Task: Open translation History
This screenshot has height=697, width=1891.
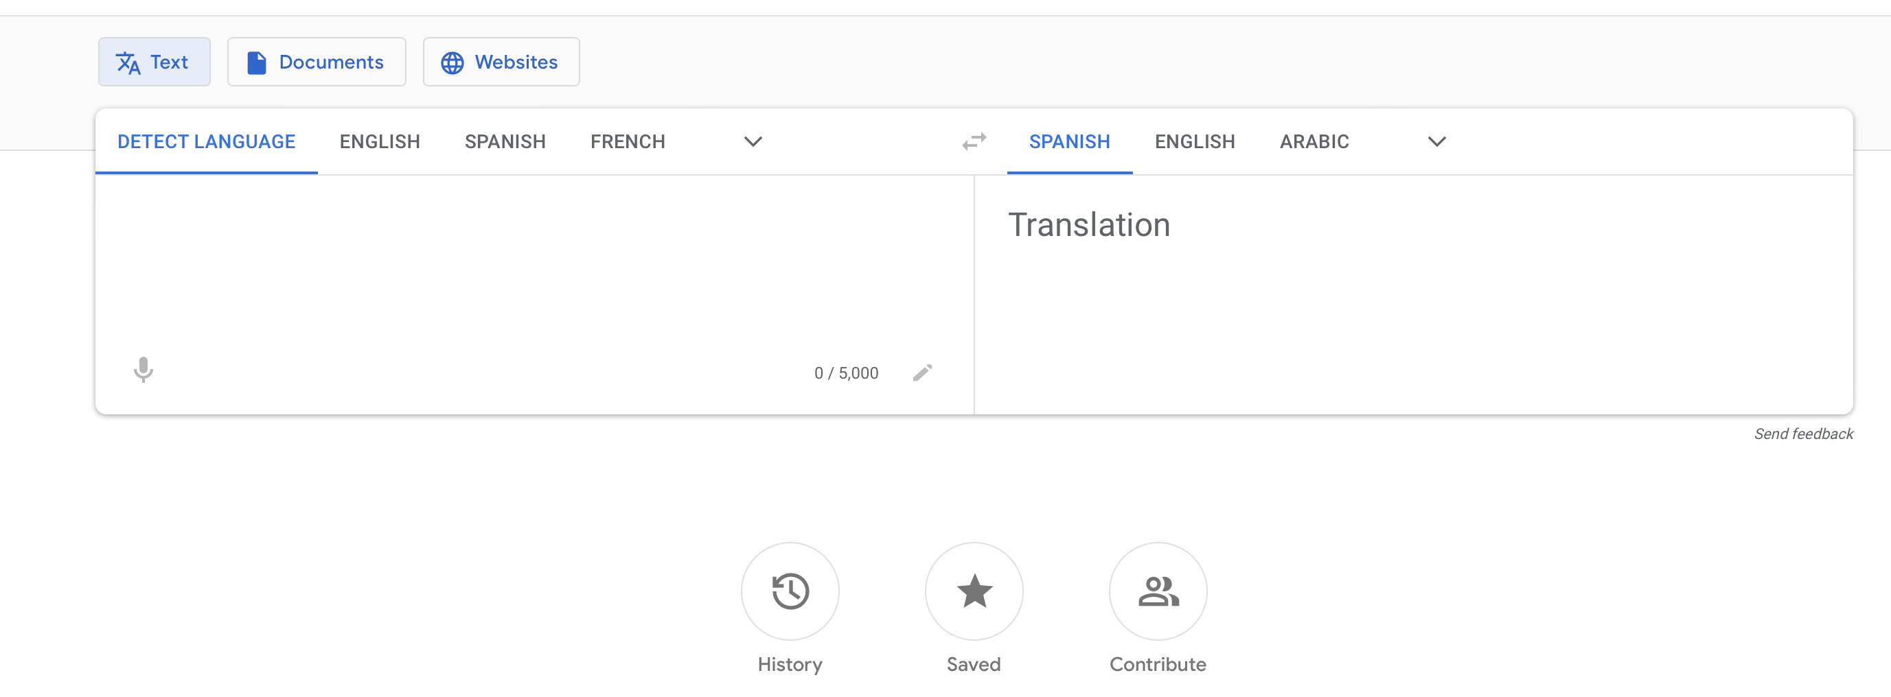Action: pos(790,591)
